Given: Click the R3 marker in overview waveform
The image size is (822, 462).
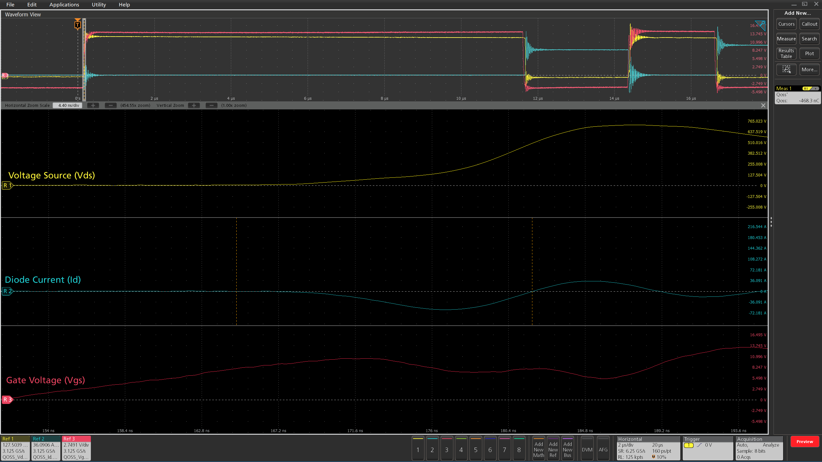Looking at the screenshot, I should [5, 76].
